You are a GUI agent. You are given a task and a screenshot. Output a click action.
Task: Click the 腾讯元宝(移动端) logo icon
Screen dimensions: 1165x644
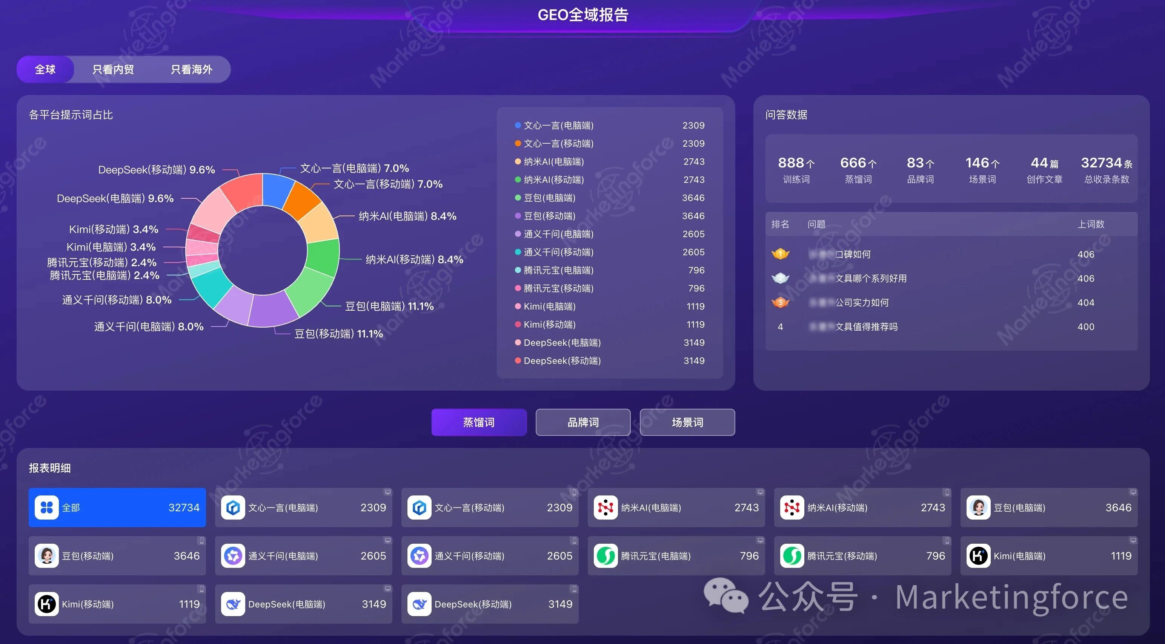[792, 556]
